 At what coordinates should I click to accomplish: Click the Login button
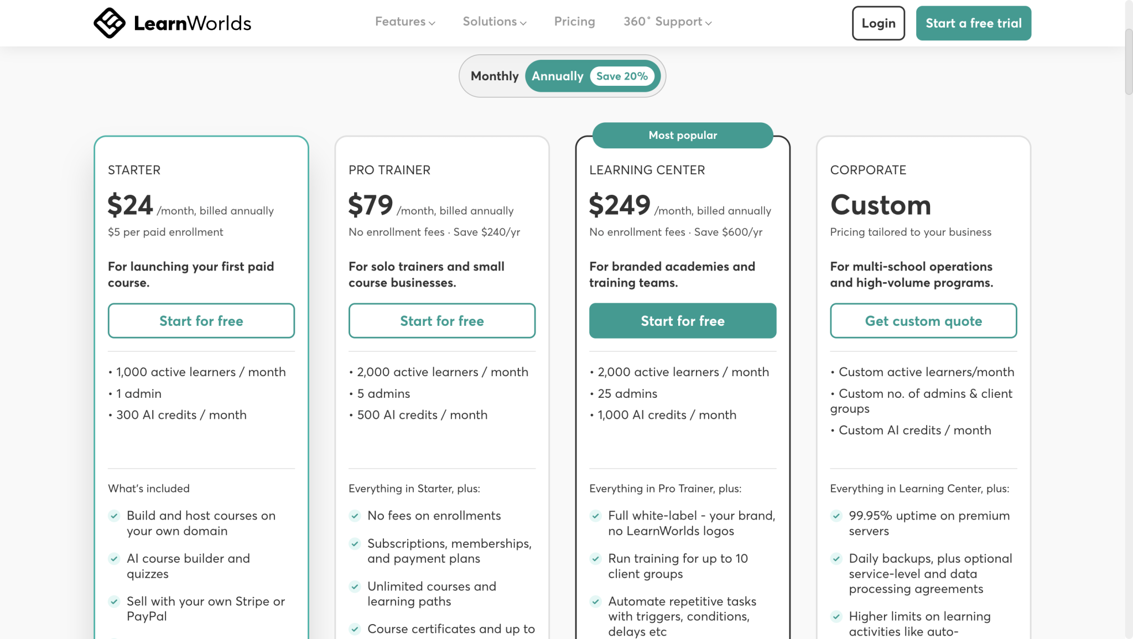click(878, 23)
